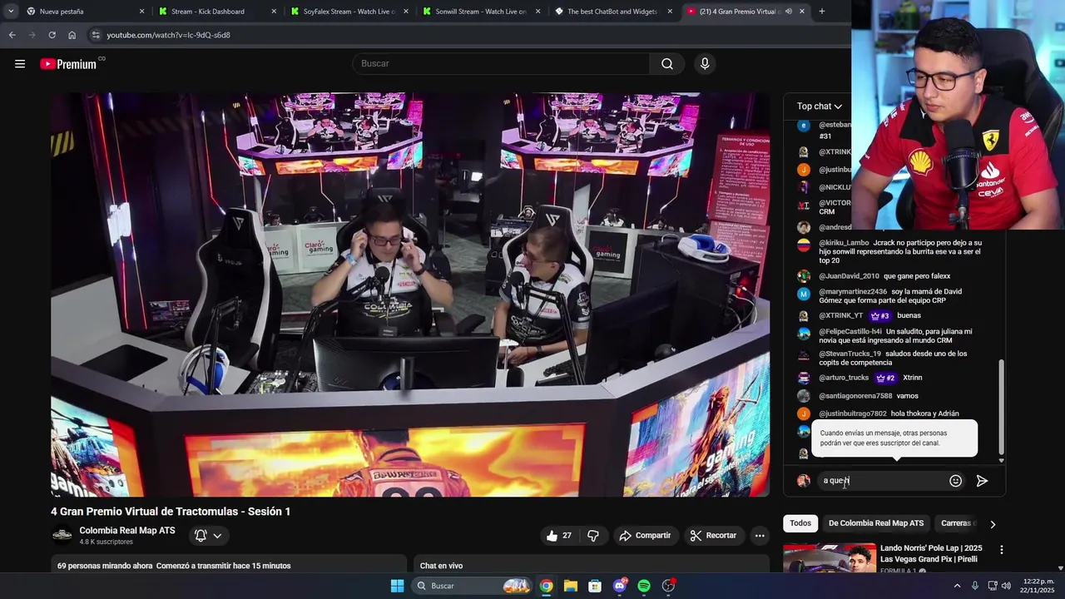Select the Carreras filter chip
The image size is (1065, 599).
pyautogui.click(x=957, y=523)
